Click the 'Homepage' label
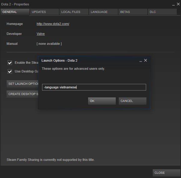The height and width of the screenshot is (178, 181). pos(15,24)
